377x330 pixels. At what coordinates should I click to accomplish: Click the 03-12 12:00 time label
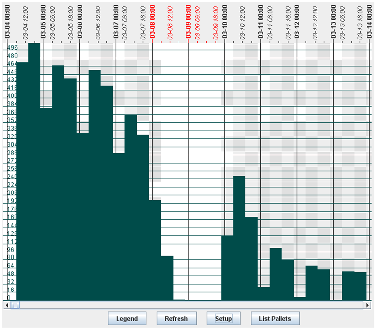tap(315, 23)
